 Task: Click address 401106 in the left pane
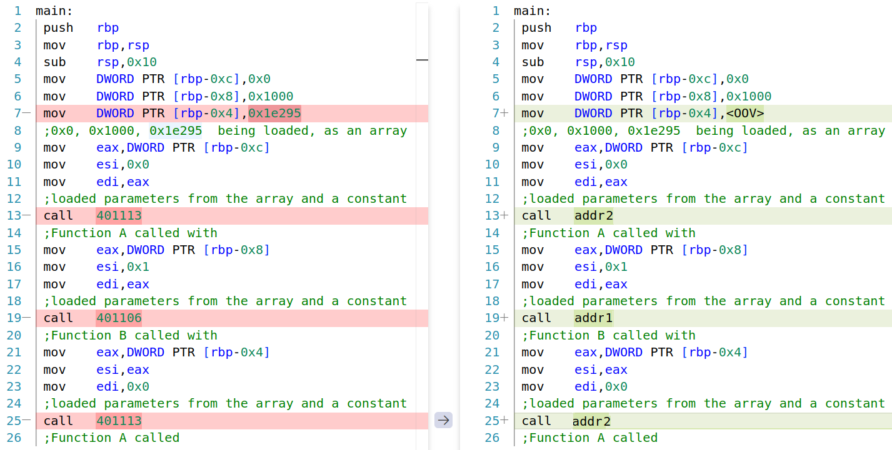pyautogui.click(x=119, y=318)
